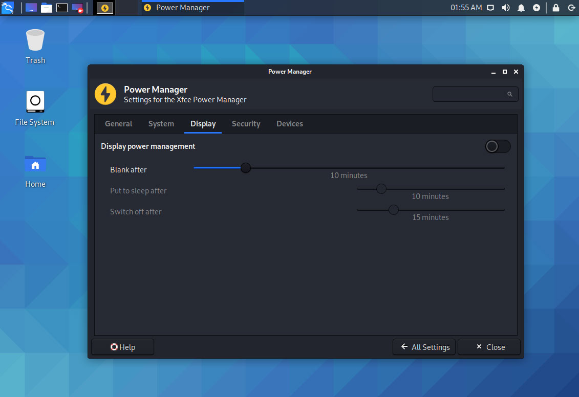The image size is (579, 397).
Task: Close window with title bar X
Action: tap(516, 72)
